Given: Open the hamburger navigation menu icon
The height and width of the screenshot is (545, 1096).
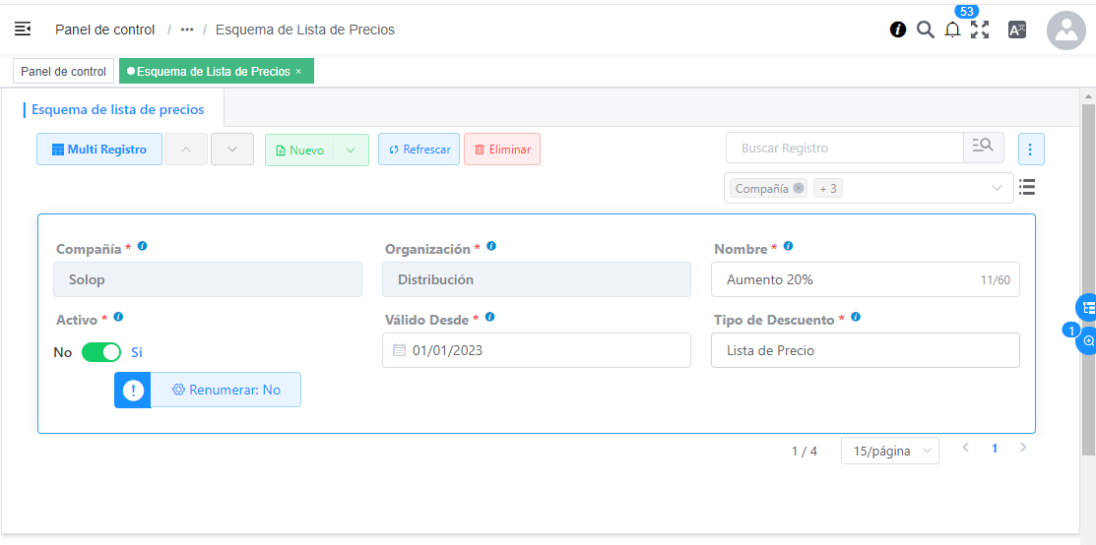Looking at the screenshot, I should [23, 30].
